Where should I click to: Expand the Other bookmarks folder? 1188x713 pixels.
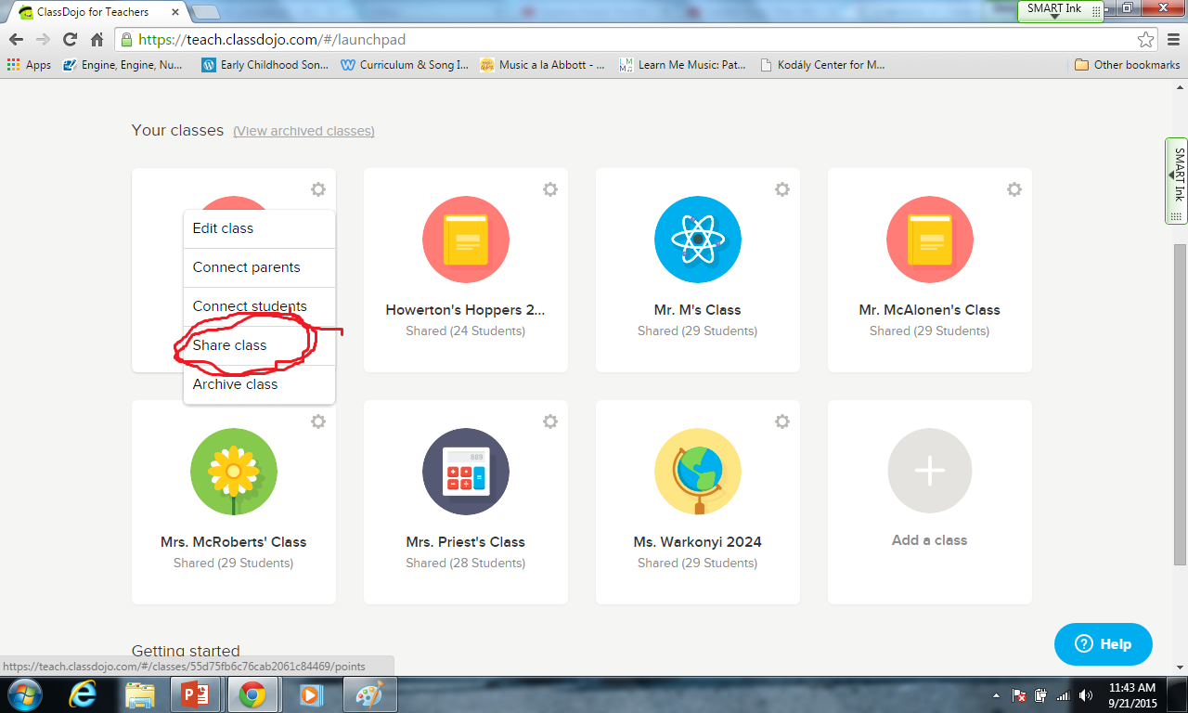1127,65
